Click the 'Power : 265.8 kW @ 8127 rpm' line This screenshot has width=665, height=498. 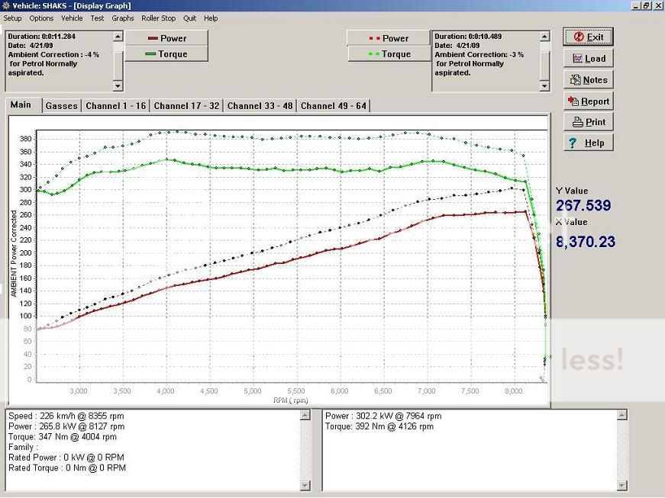[x=66, y=426]
